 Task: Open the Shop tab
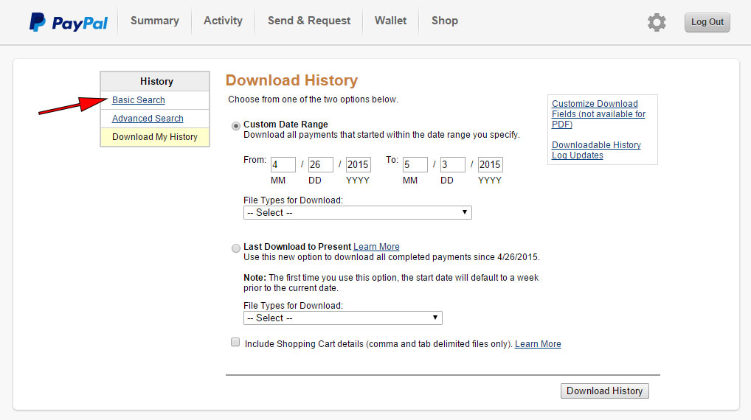(x=444, y=21)
